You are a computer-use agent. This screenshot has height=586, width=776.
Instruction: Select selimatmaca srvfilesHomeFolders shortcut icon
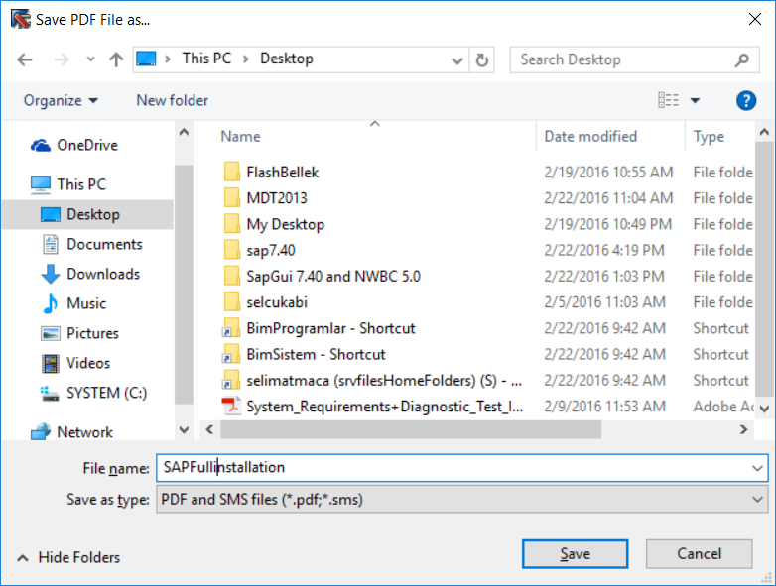tap(231, 380)
